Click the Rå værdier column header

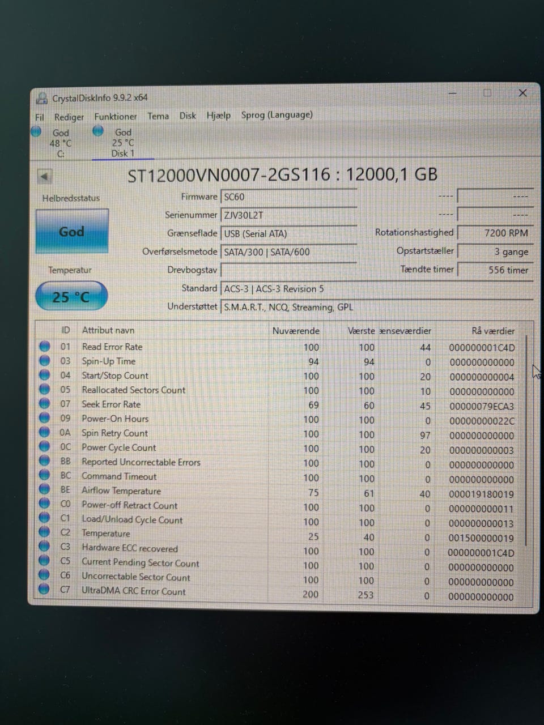493,331
